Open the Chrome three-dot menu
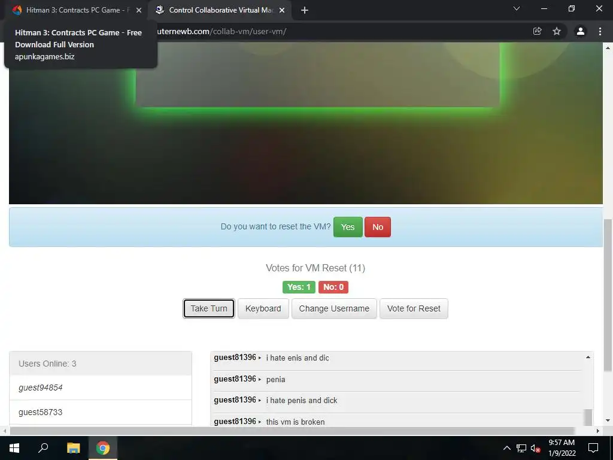This screenshot has width=613, height=460. coord(600,31)
